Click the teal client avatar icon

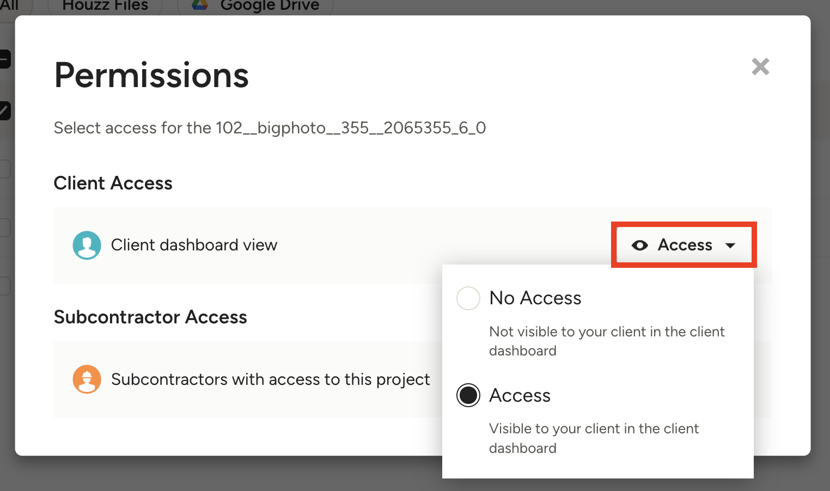(87, 245)
